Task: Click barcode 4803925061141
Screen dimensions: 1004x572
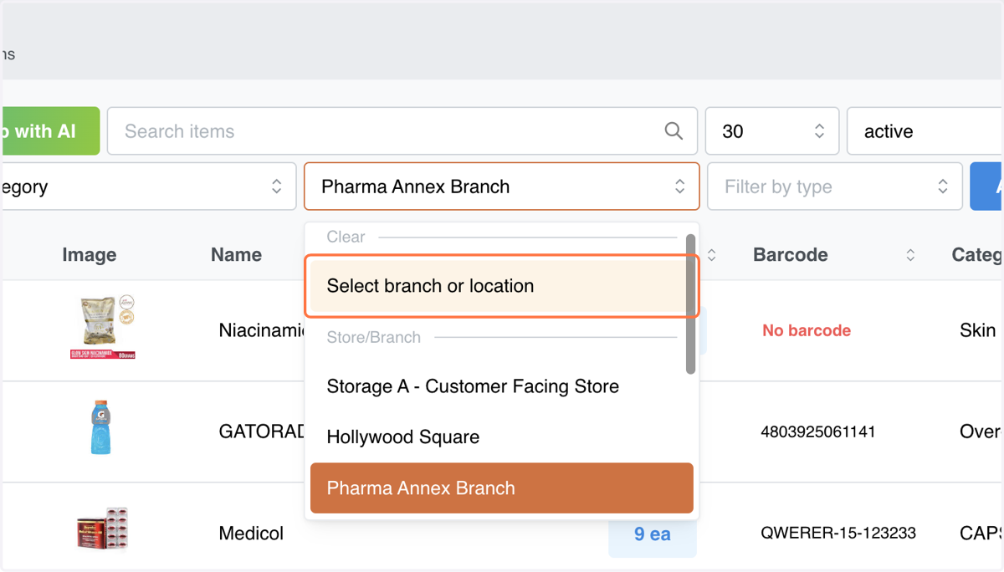Action: point(818,432)
